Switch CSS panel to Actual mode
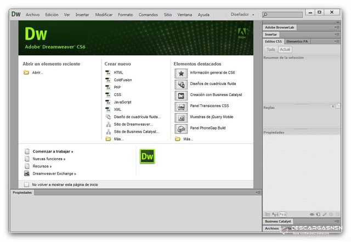Viewport: 351px width, 242px height. [285, 49]
